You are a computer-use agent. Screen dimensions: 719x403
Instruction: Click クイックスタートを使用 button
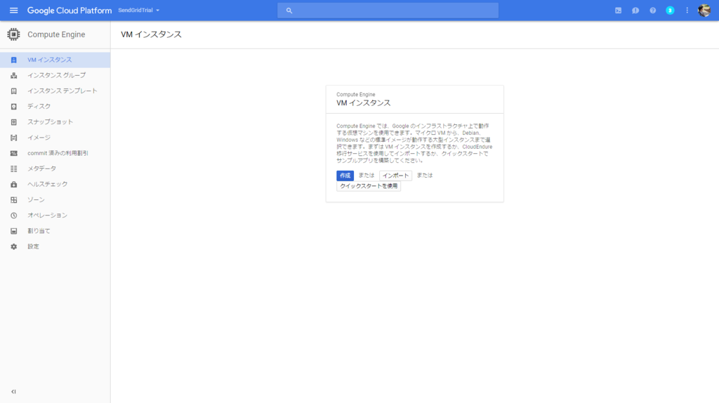pyautogui.click(x=369, y=186)
